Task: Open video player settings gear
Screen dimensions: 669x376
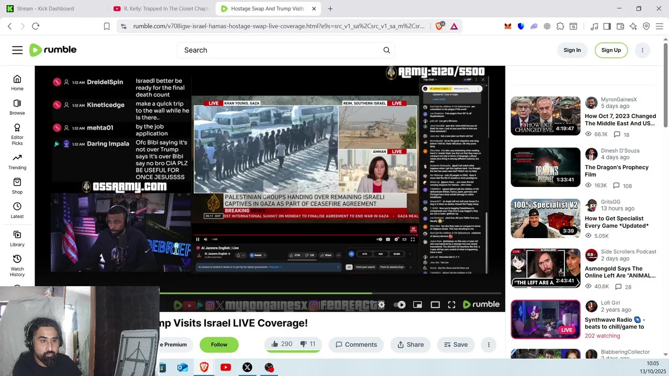Action: (x=382, y=305)
